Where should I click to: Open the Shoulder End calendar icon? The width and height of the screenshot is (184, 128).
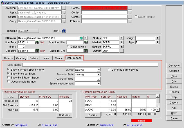coord(86,51)
